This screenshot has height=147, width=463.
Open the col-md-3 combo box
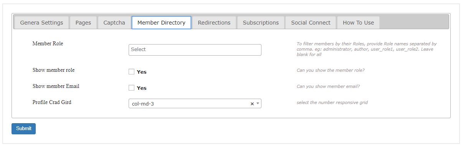pyautogui.click(x=195, y=104)
